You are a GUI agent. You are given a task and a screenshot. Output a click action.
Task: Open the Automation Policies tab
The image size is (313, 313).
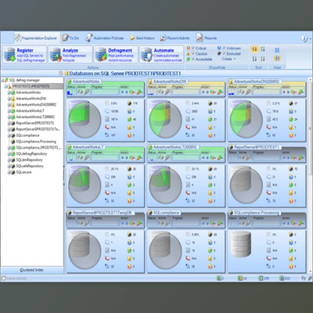(104, 38)
